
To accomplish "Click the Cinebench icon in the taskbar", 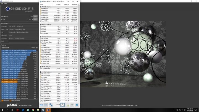I will point(48,110).
